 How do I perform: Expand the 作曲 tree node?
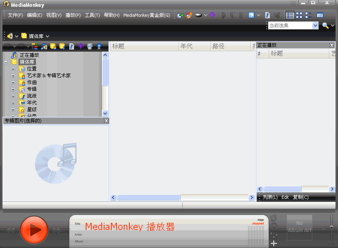tap(13, 83)
